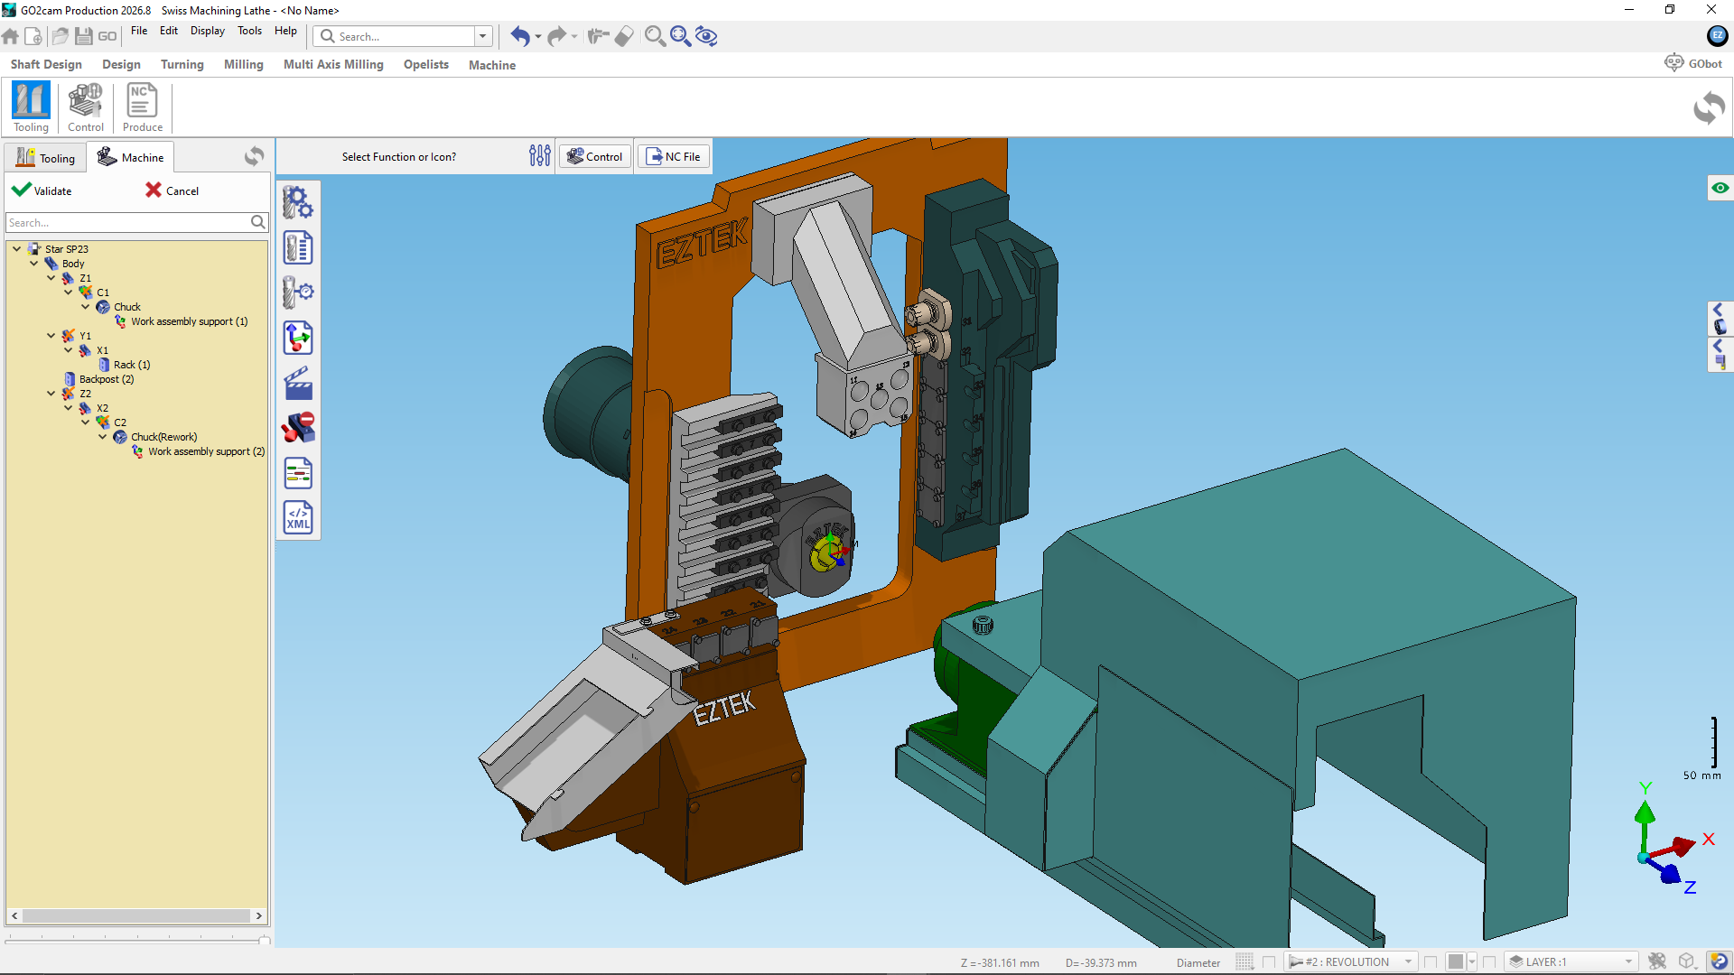This screenshot has width=1734, height=975.
Task: Open the Control ribbon icon
Action: pos(86,107)
